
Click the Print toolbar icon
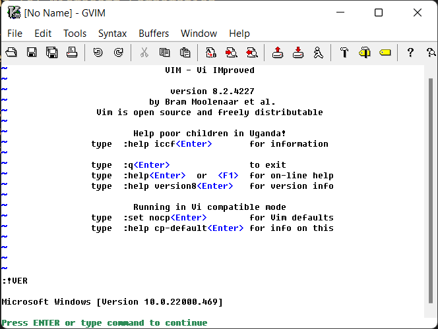(72, 53)
